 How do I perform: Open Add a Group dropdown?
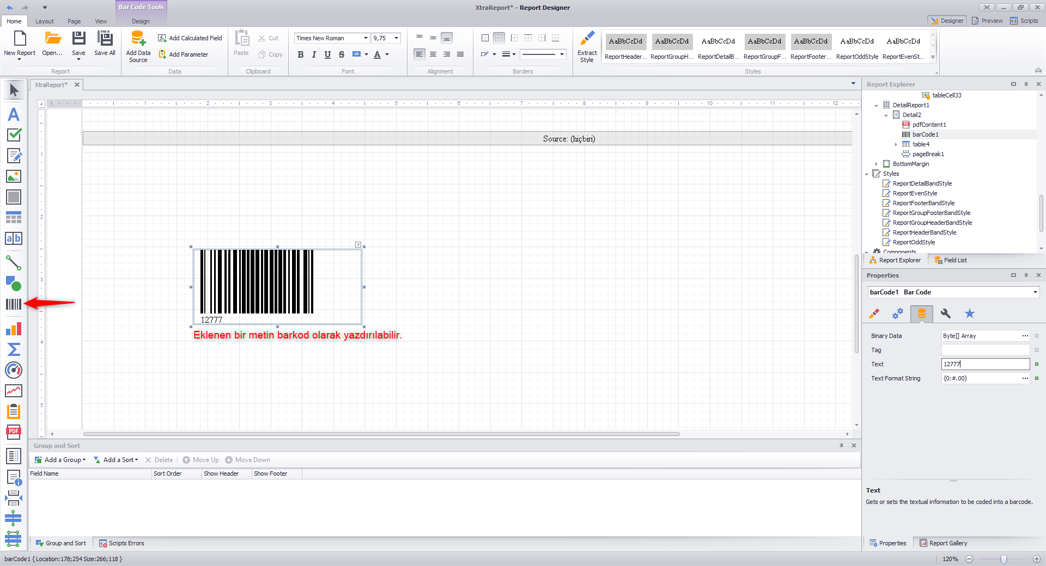pos(60,460)
